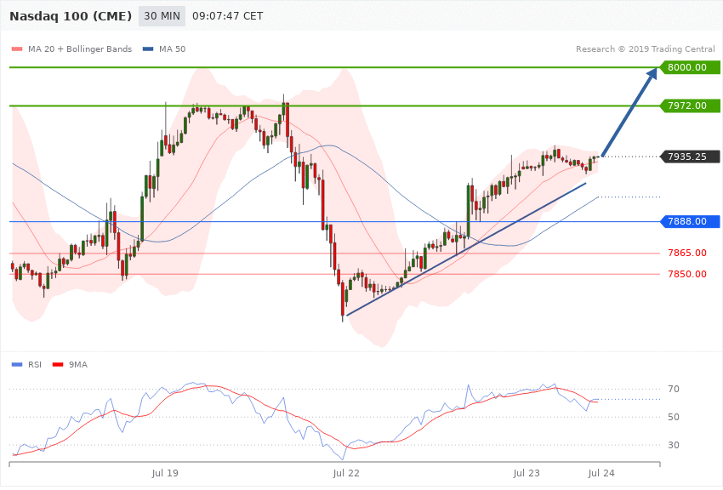Click the Jul 19 date axis label
The image size is (723, 490).
point(165,473)
